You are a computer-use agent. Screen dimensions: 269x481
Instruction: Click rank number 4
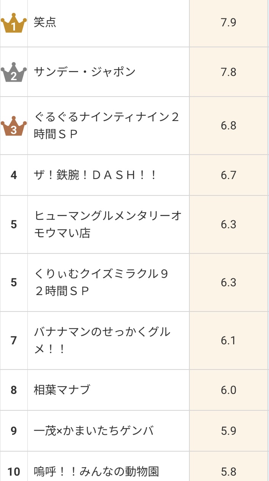point(14,175)
